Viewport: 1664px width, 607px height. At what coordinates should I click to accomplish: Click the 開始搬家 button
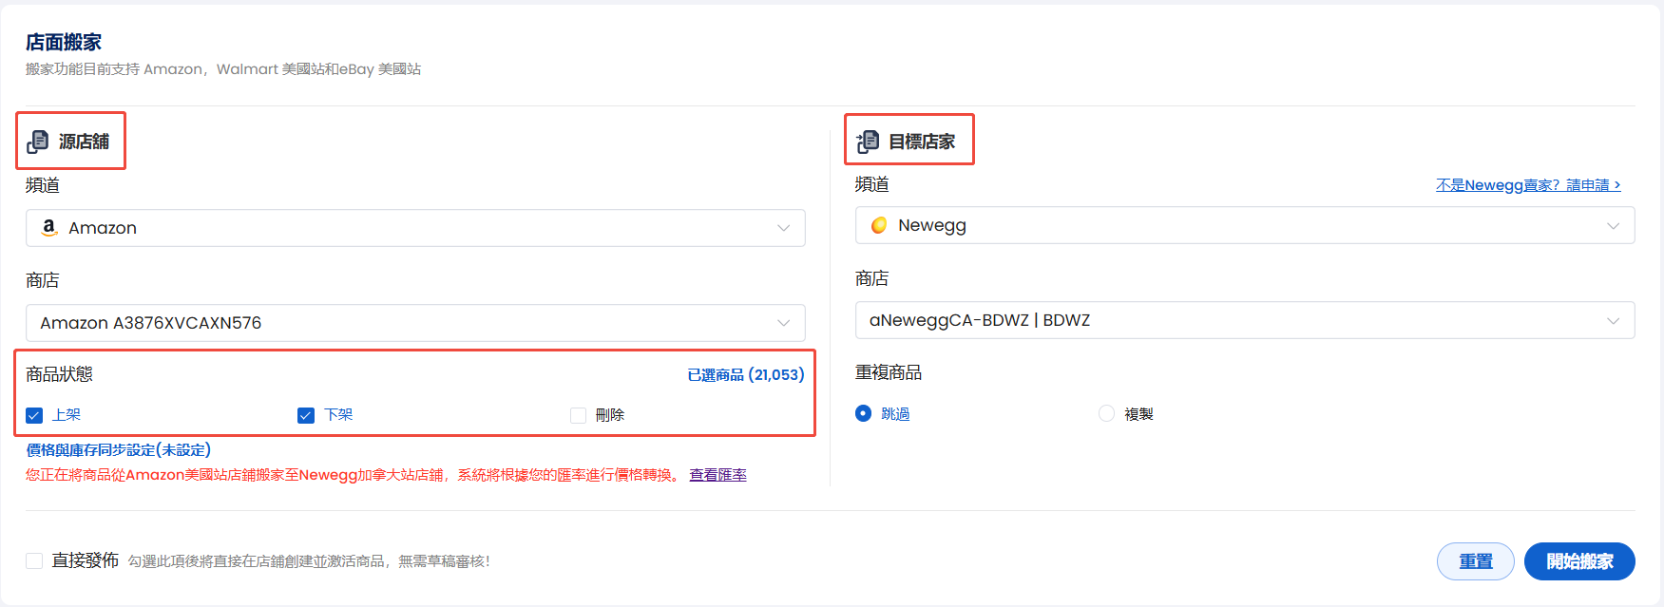[1578, 561]
